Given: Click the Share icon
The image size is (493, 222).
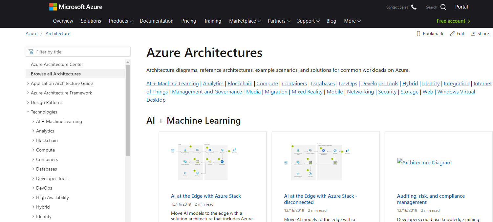Looking at the screenshot, I should [473, 33].
